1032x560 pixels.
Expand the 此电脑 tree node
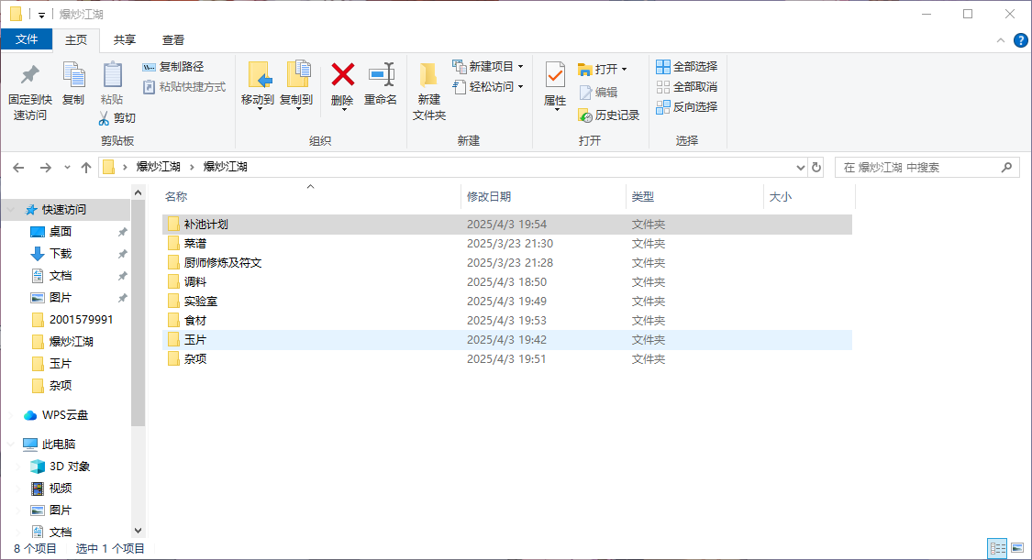(11, 445)
